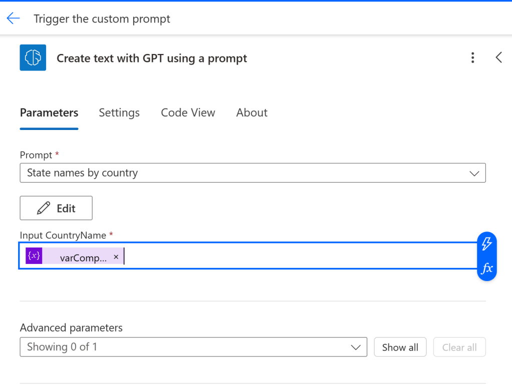This screenshot has height=390, width=512.
Task: Click the varComp variable token
Action: pyautogui.click(x=83, y=257)
